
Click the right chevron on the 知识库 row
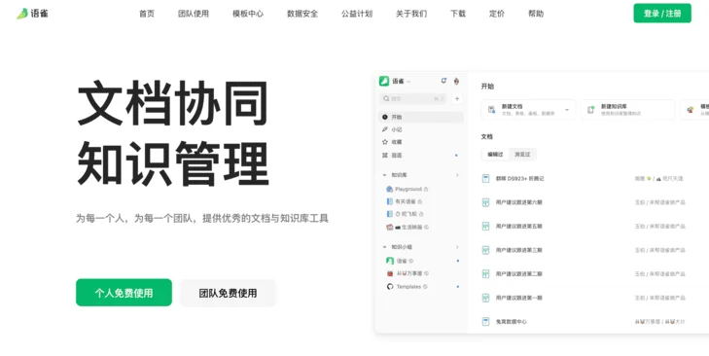pyautogui.click(x=457, y=175)
